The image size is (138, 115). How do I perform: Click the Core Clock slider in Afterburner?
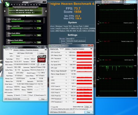tap(22, 35)
